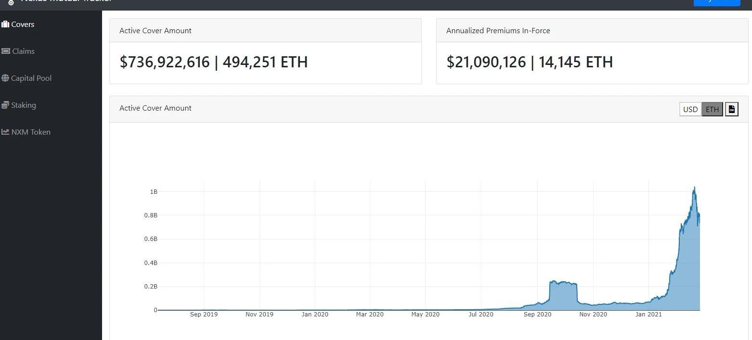Open the NXM Token page
This screenshot has width=752, height=340.
(x=31, y=132)
